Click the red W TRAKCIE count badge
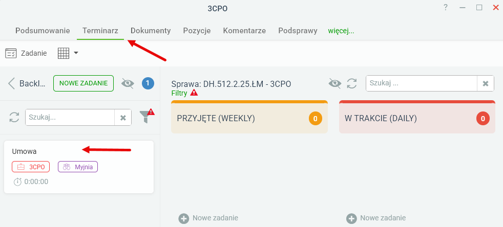The width and height of the screenshot is (503, 227). coord(483,119)
